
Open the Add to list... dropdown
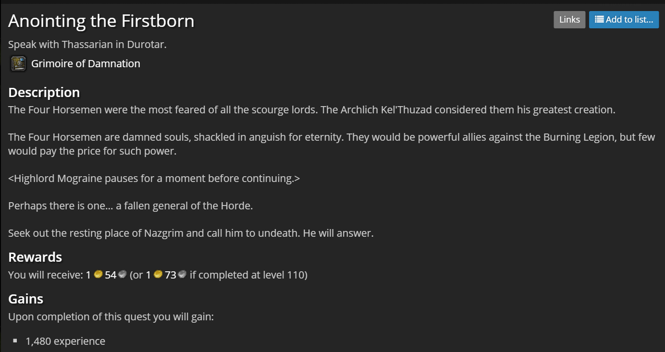click(x=624, y=20)
